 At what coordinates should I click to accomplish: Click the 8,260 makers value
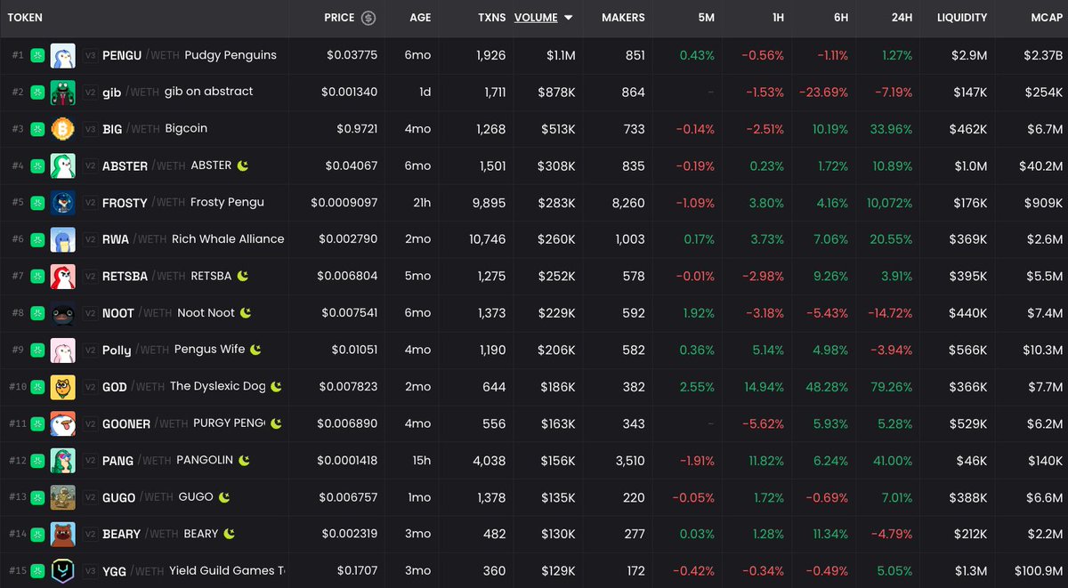(630, 203)
